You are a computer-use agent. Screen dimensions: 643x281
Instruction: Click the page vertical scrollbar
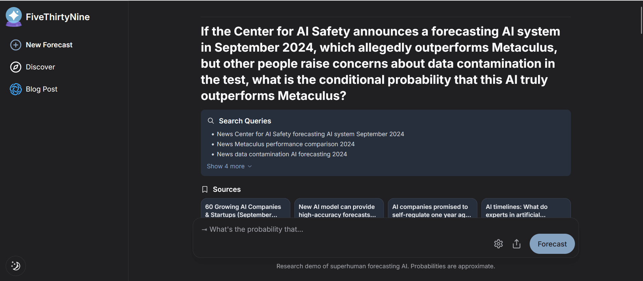click(641, 20)
